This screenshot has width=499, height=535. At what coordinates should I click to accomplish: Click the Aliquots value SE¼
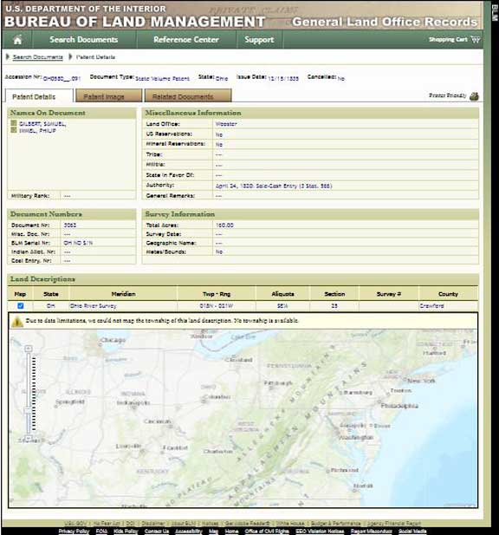coord(282,306)
